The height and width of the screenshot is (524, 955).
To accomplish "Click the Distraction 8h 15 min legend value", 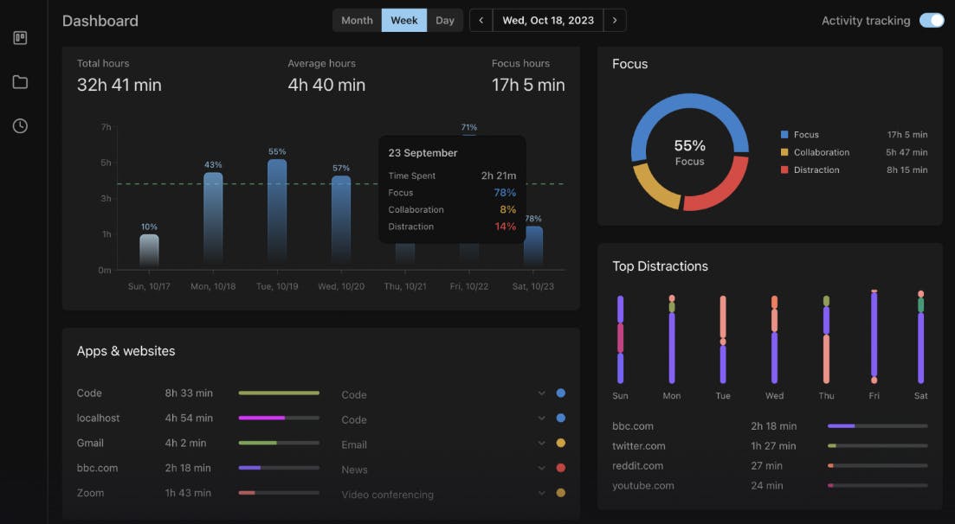I will pos(907,169).
